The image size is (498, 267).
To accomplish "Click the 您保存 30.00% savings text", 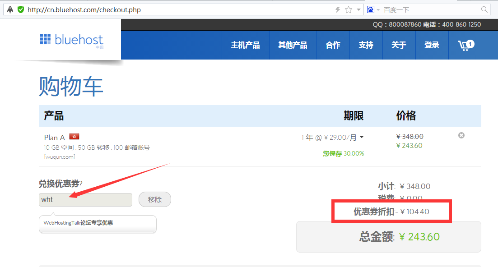I will (343, 153).
